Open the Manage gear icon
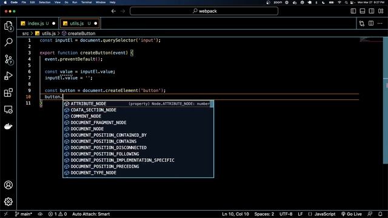 point(8,202)
